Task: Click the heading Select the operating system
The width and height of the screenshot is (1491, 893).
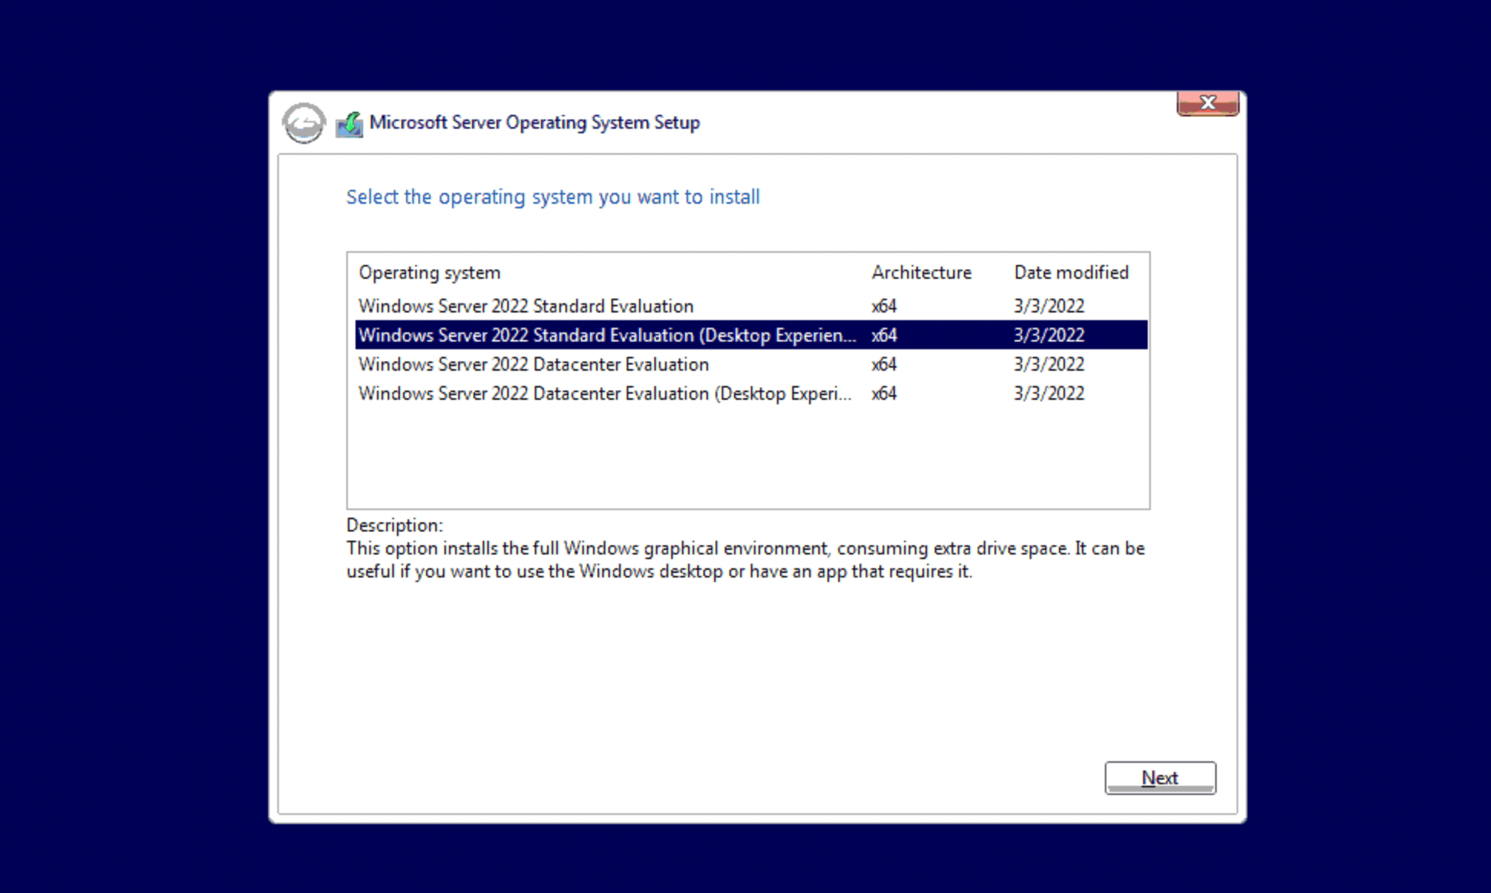Action: pyautogui.click(x=552, y=197)
